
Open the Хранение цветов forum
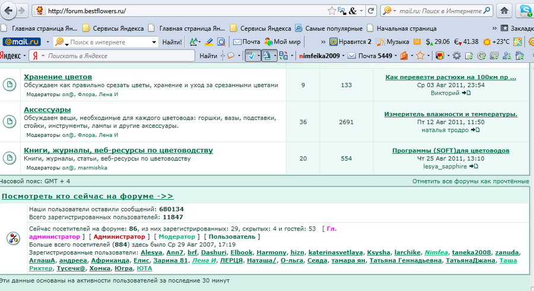point(58,77)
